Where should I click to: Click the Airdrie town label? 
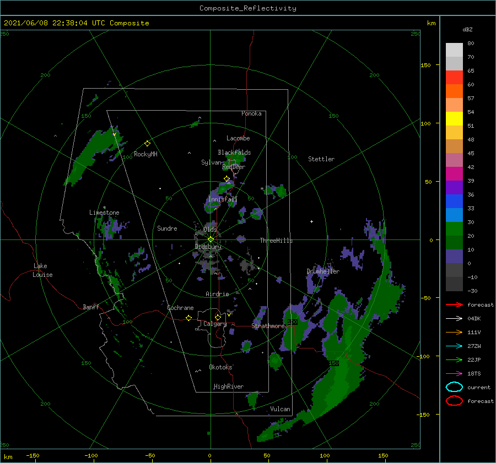[217, 294]
